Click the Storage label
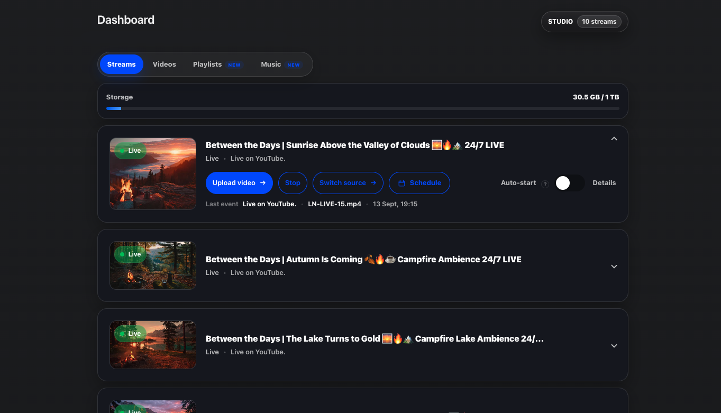721x413 pixels. [120, 97]
